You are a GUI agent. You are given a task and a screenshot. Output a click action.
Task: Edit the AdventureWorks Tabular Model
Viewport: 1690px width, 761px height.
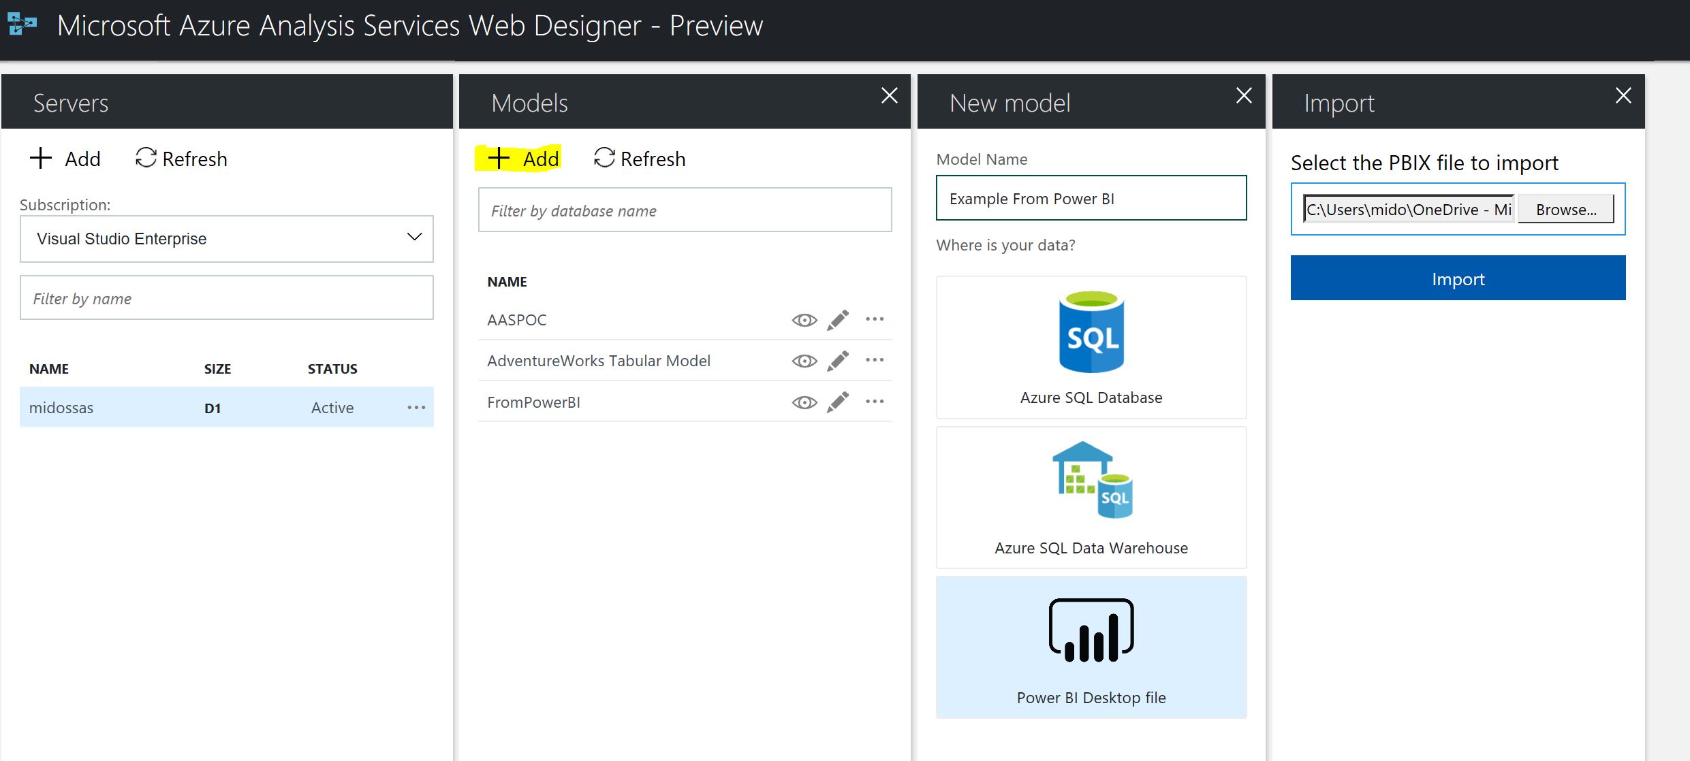838,361
